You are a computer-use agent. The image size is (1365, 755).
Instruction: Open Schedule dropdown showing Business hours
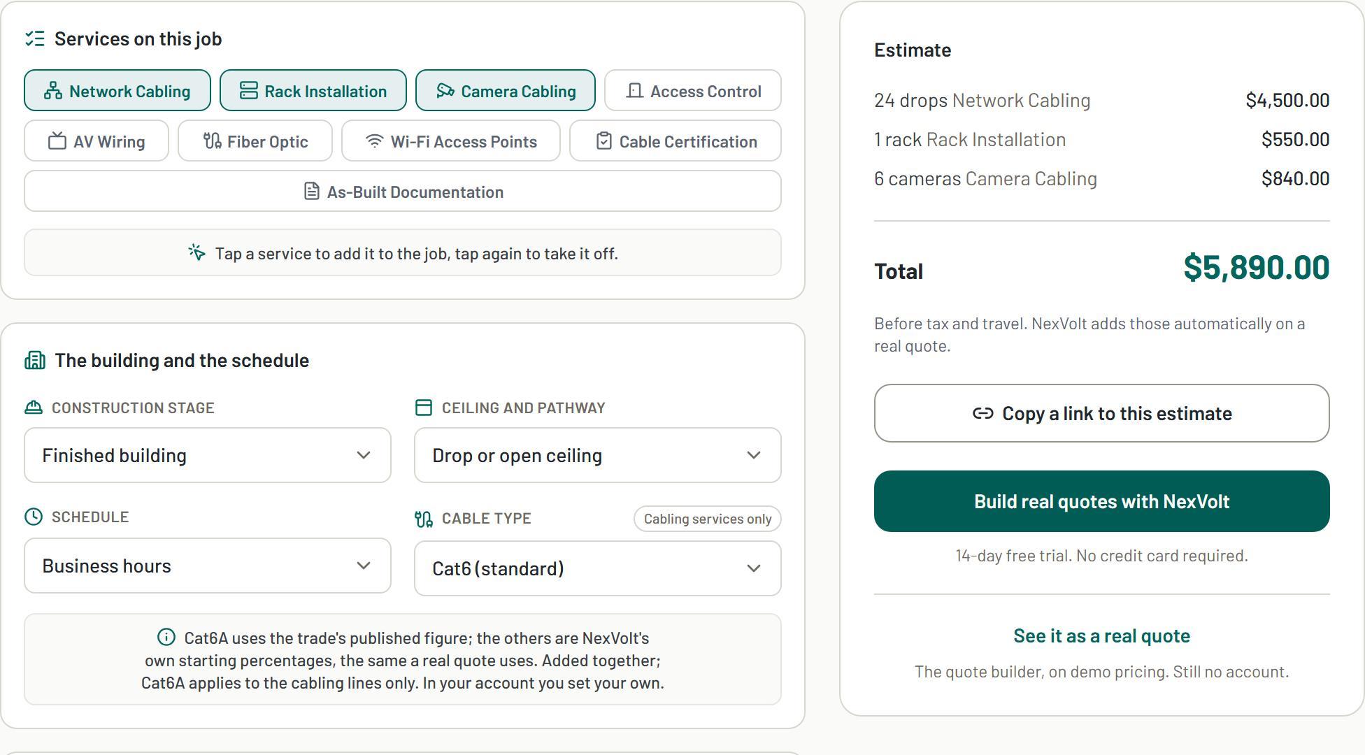point(208,566)
